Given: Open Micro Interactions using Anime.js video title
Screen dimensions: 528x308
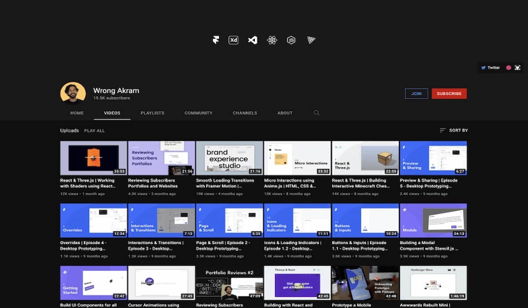Looking at the screenshot, I should point(290,183).
